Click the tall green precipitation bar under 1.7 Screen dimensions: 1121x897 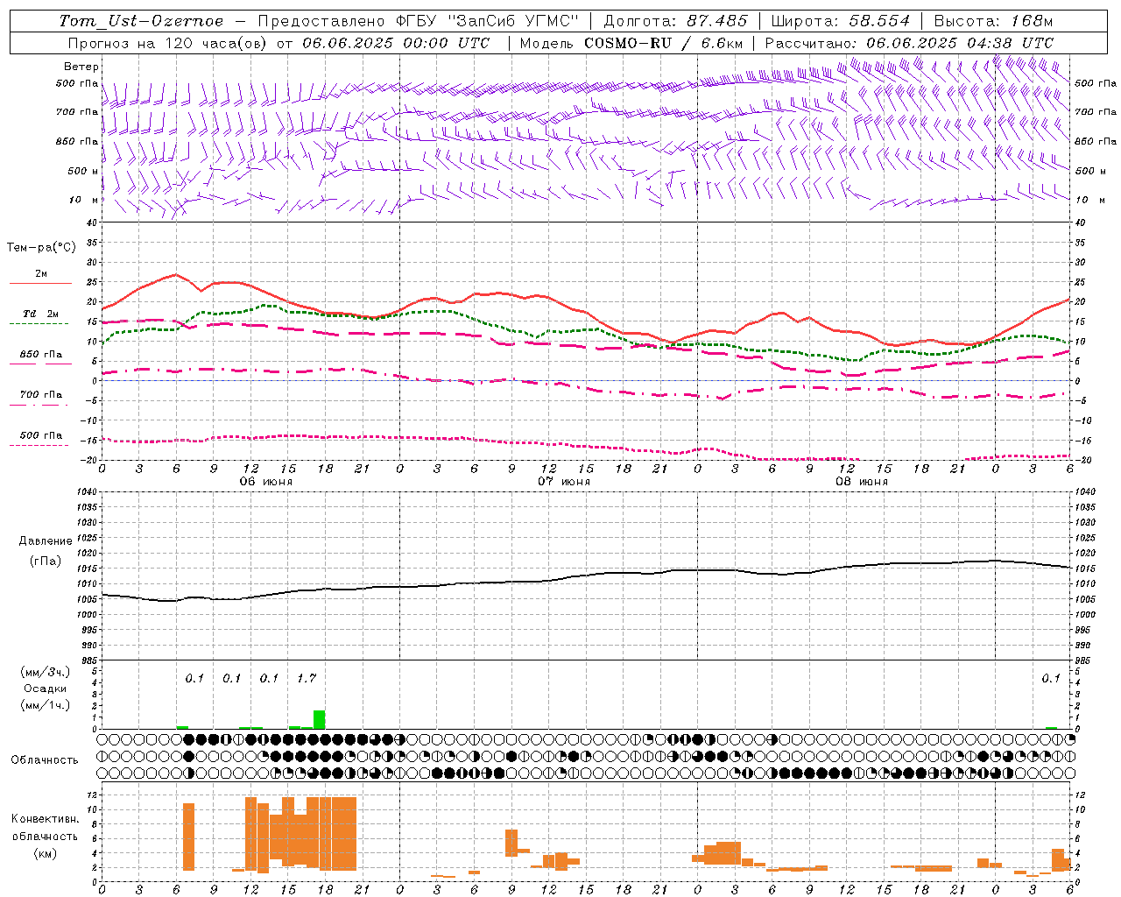(x=320, y=719)
